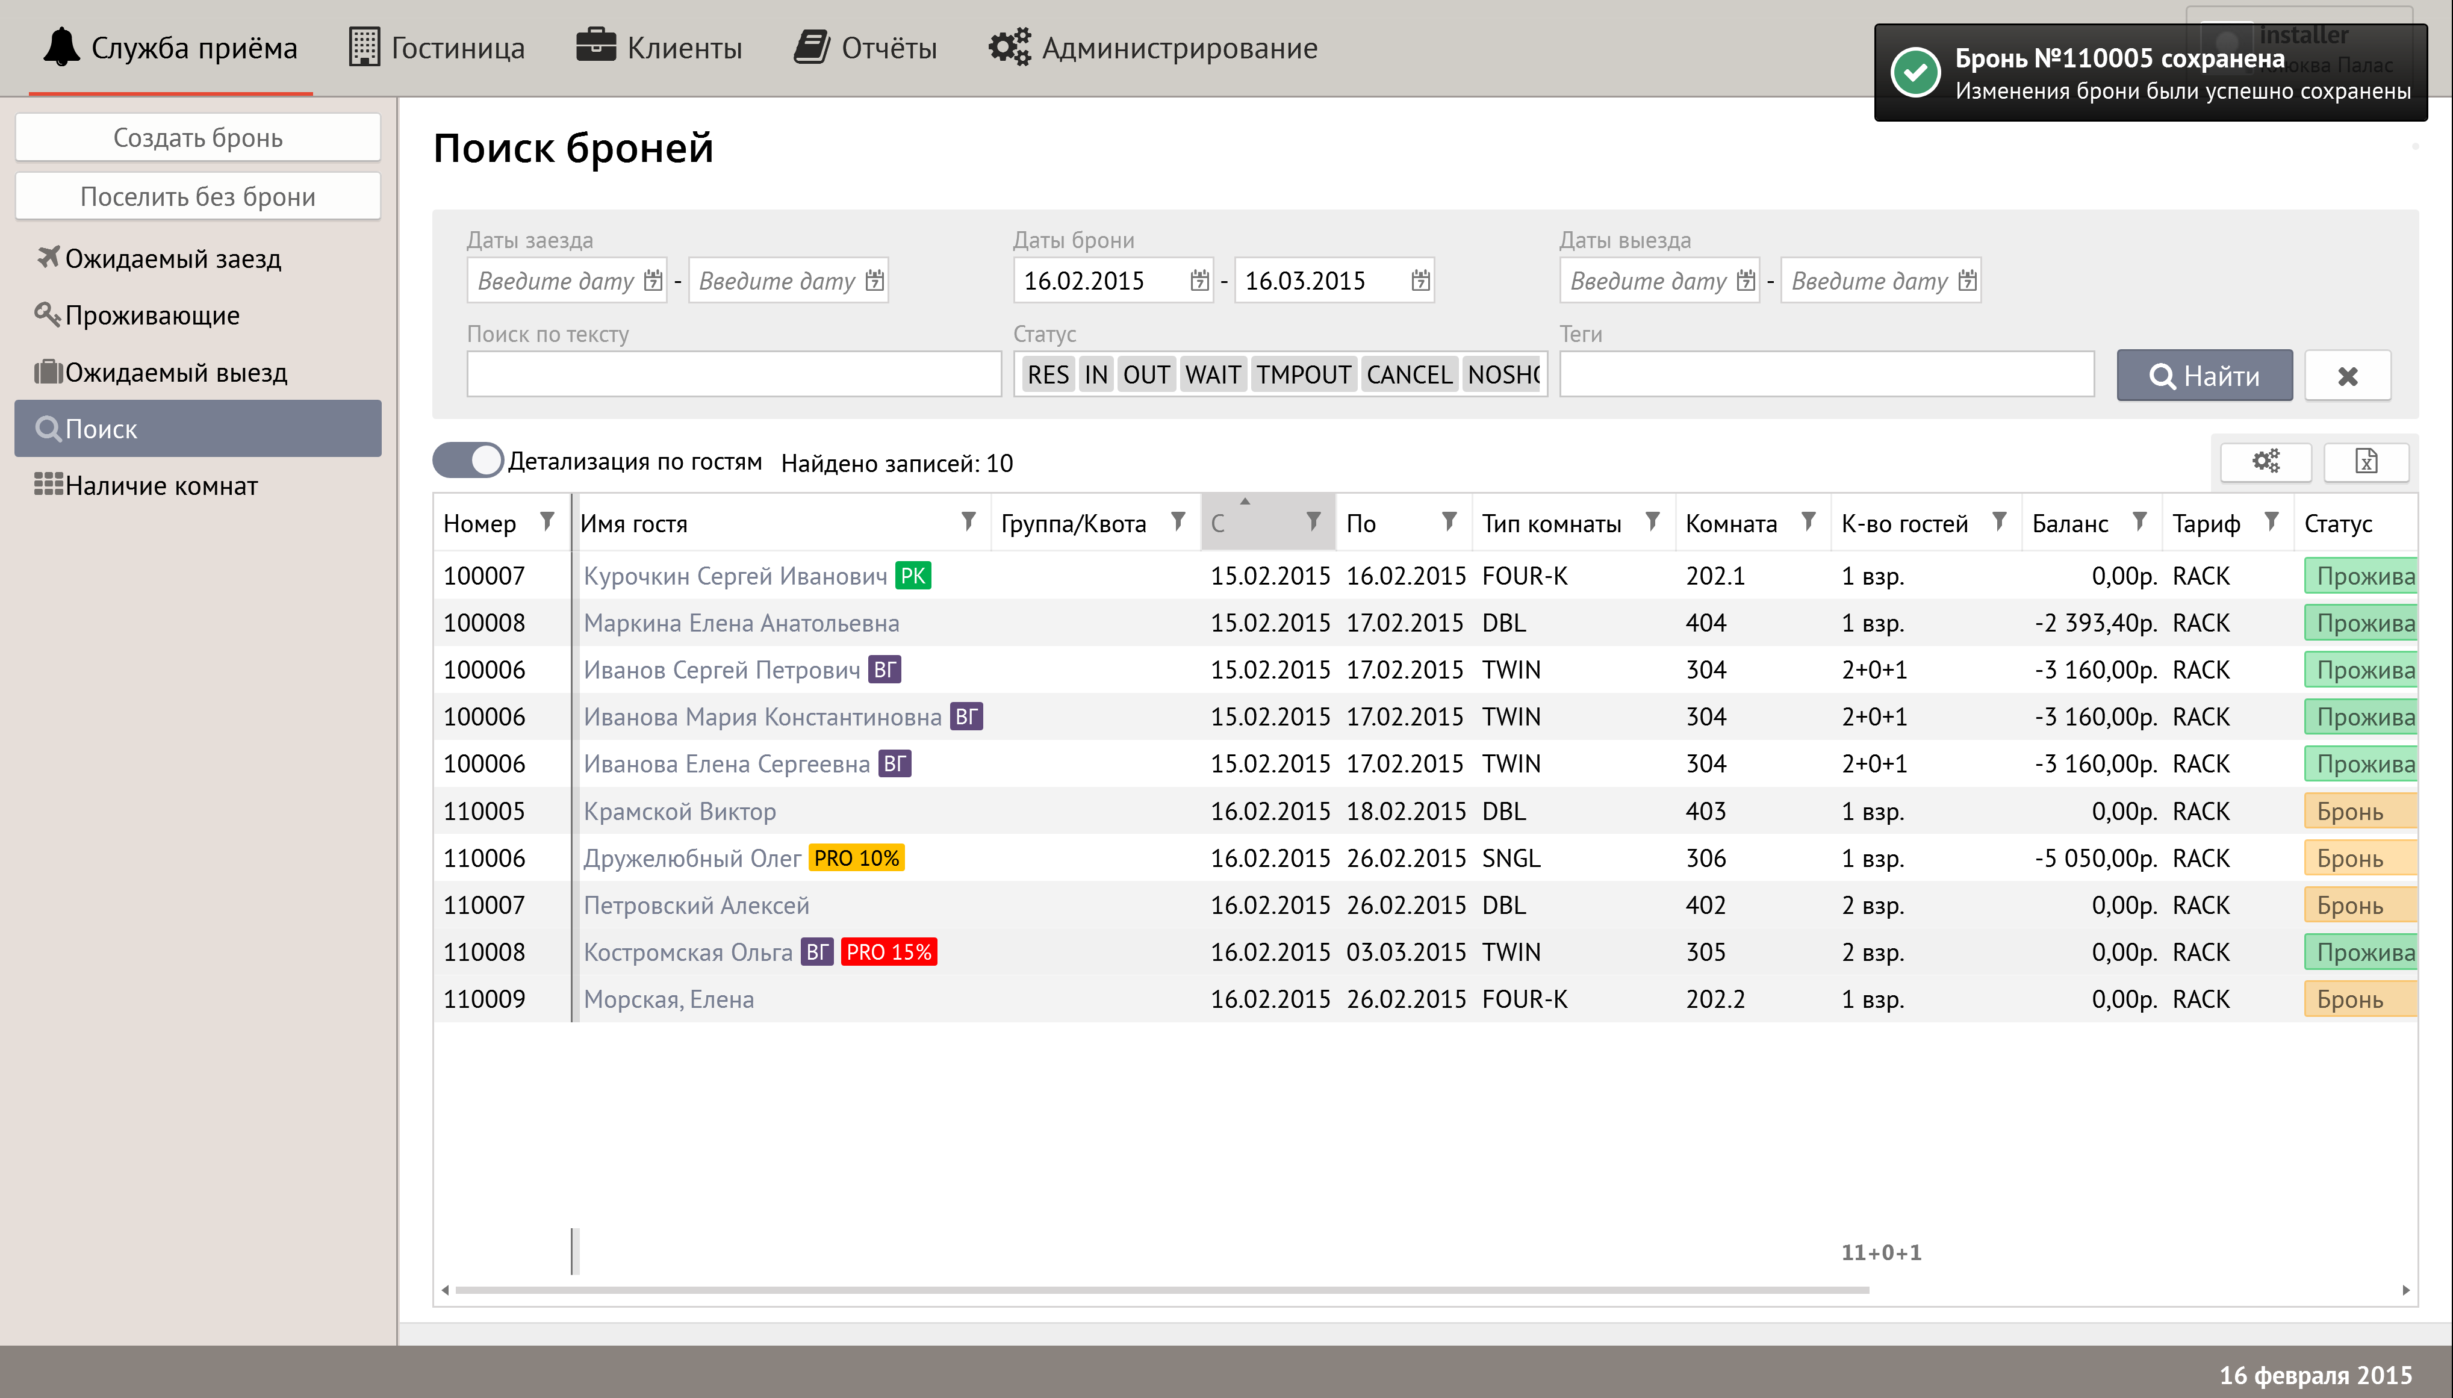
Task: Open calendar for departure date start
Action: click(x=1746, y=281)
